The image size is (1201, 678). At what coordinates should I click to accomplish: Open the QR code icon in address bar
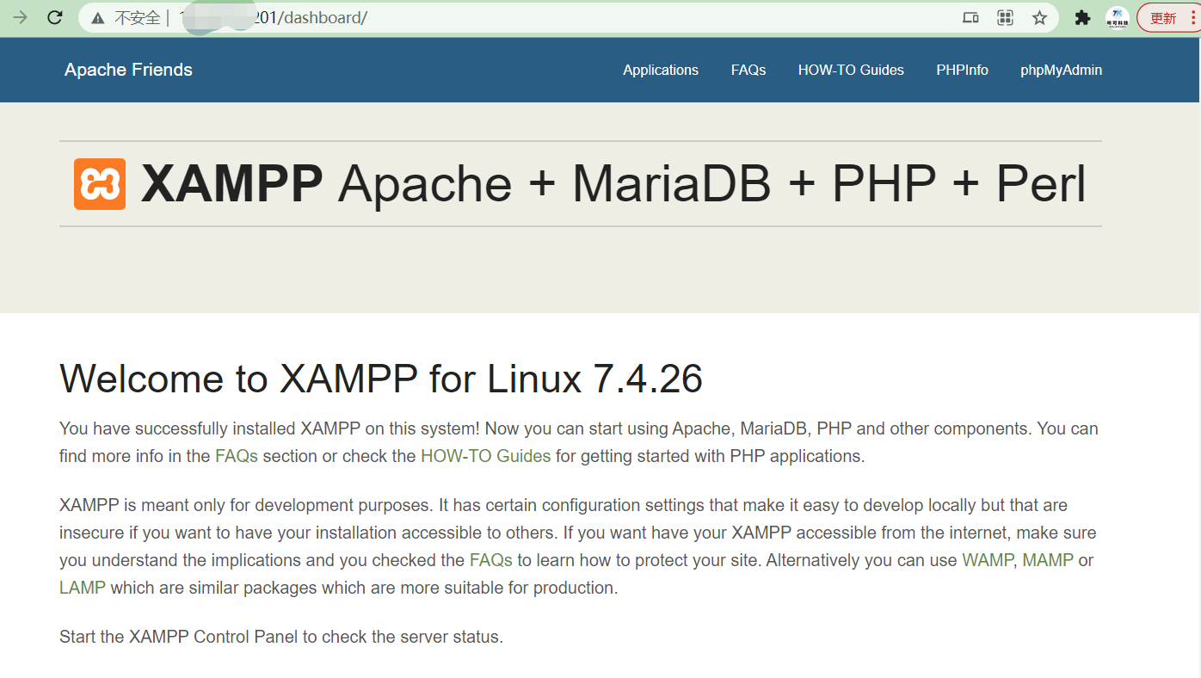pyautogui.click(x=1005, y=17)
